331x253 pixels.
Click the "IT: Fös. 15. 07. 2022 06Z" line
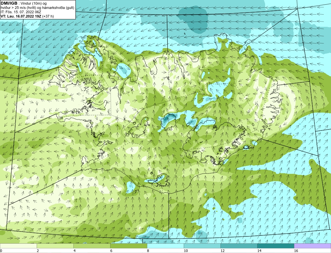click(x=21, y=12)
